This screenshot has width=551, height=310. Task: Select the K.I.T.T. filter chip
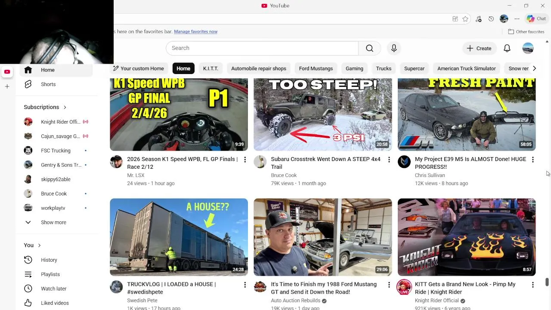click(210, 68)
